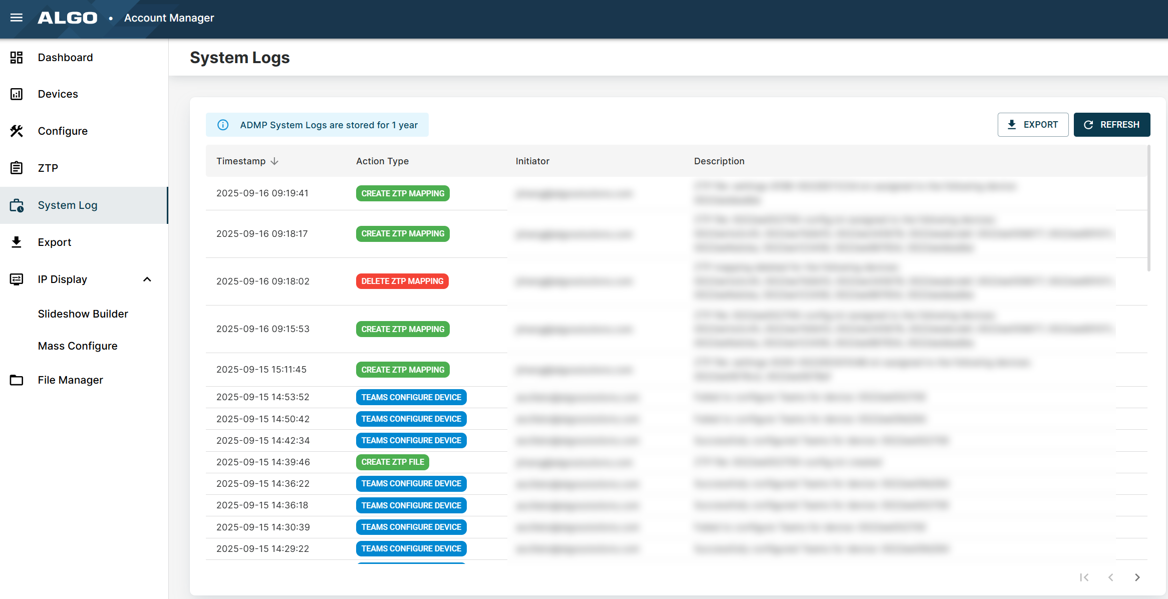The height and width of the screenshot is (599, 1168).
Task: Click the EXPORT button
Action: pos(1033,125)
